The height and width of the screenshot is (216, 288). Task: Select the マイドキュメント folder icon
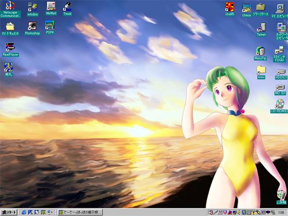(10, 27)
